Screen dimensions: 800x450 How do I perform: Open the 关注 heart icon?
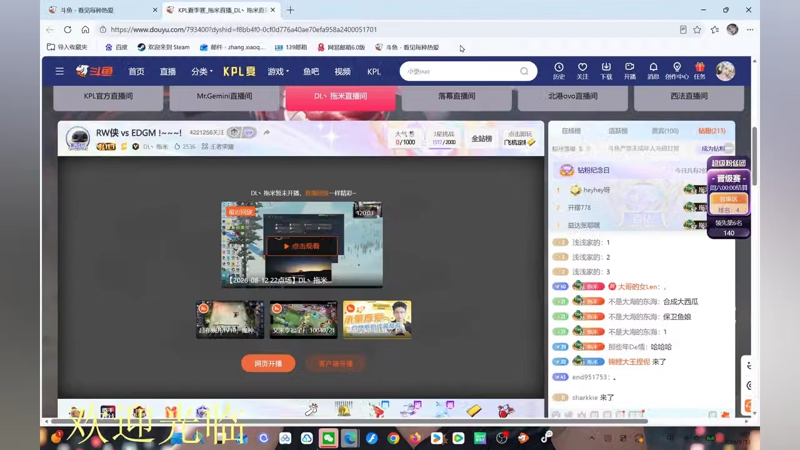(582, 71)
